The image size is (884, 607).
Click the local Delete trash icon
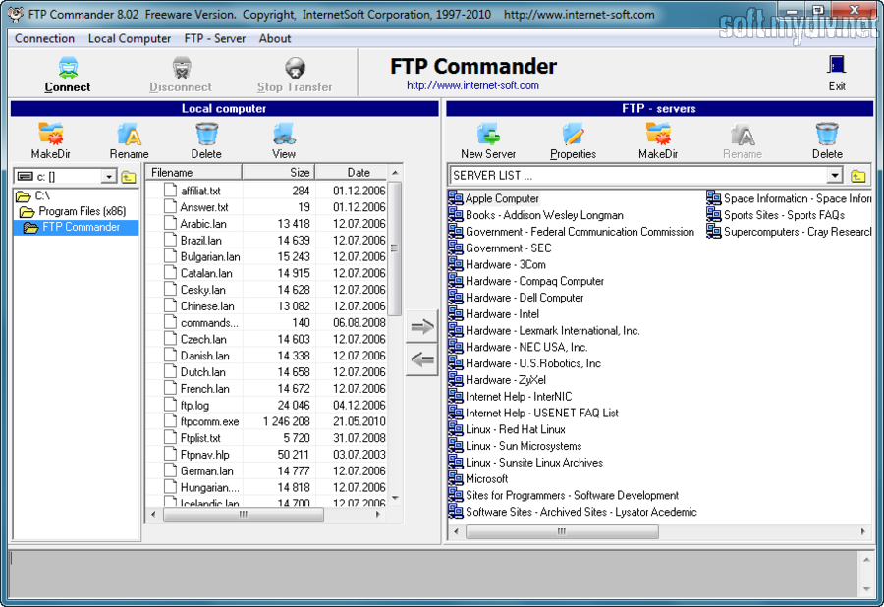[x=206, y=135]
